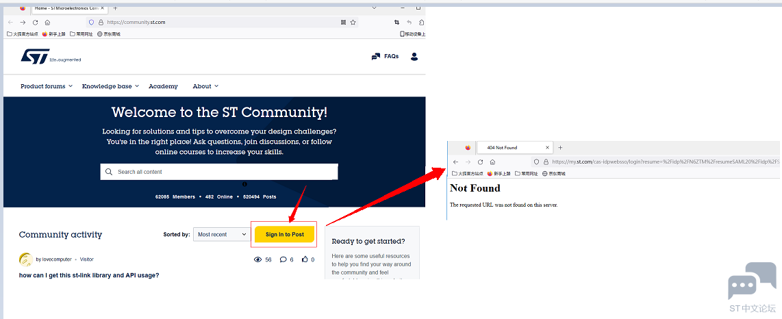Close the Home - STMicroelectronics tab
The image size is (782, 319).
click(103, 8)
